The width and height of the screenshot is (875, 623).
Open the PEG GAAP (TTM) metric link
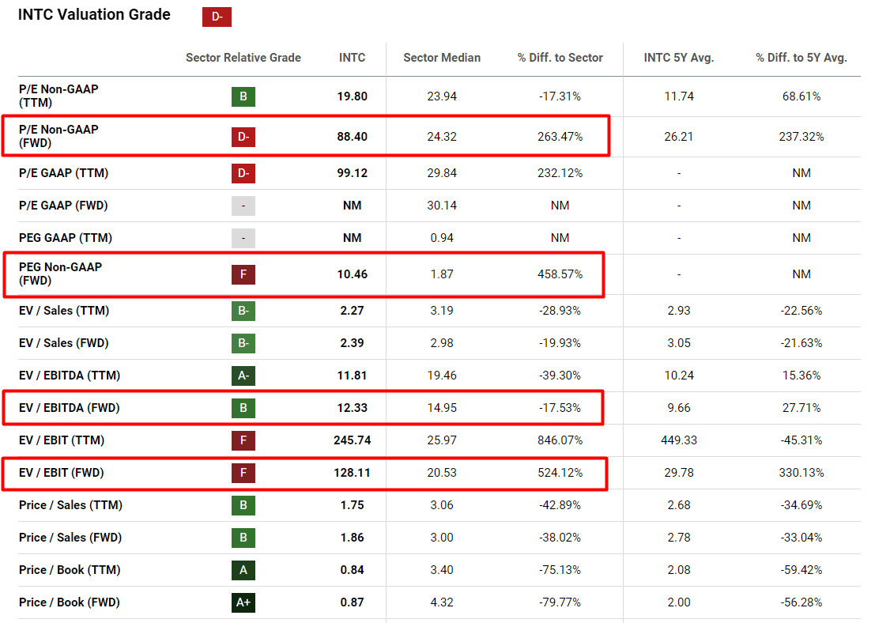pos(66,238)
